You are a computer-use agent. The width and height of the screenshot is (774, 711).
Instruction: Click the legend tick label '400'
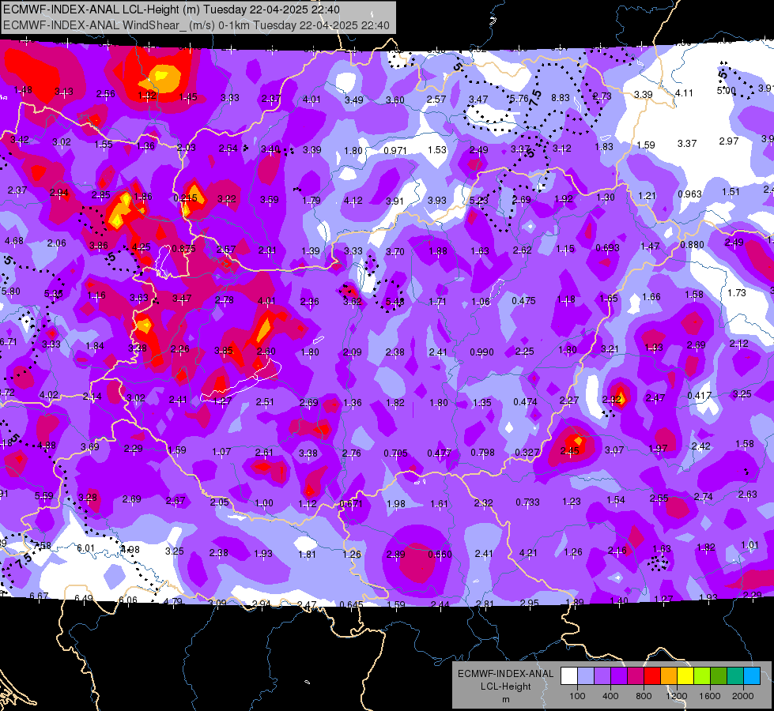pos(610,696)
